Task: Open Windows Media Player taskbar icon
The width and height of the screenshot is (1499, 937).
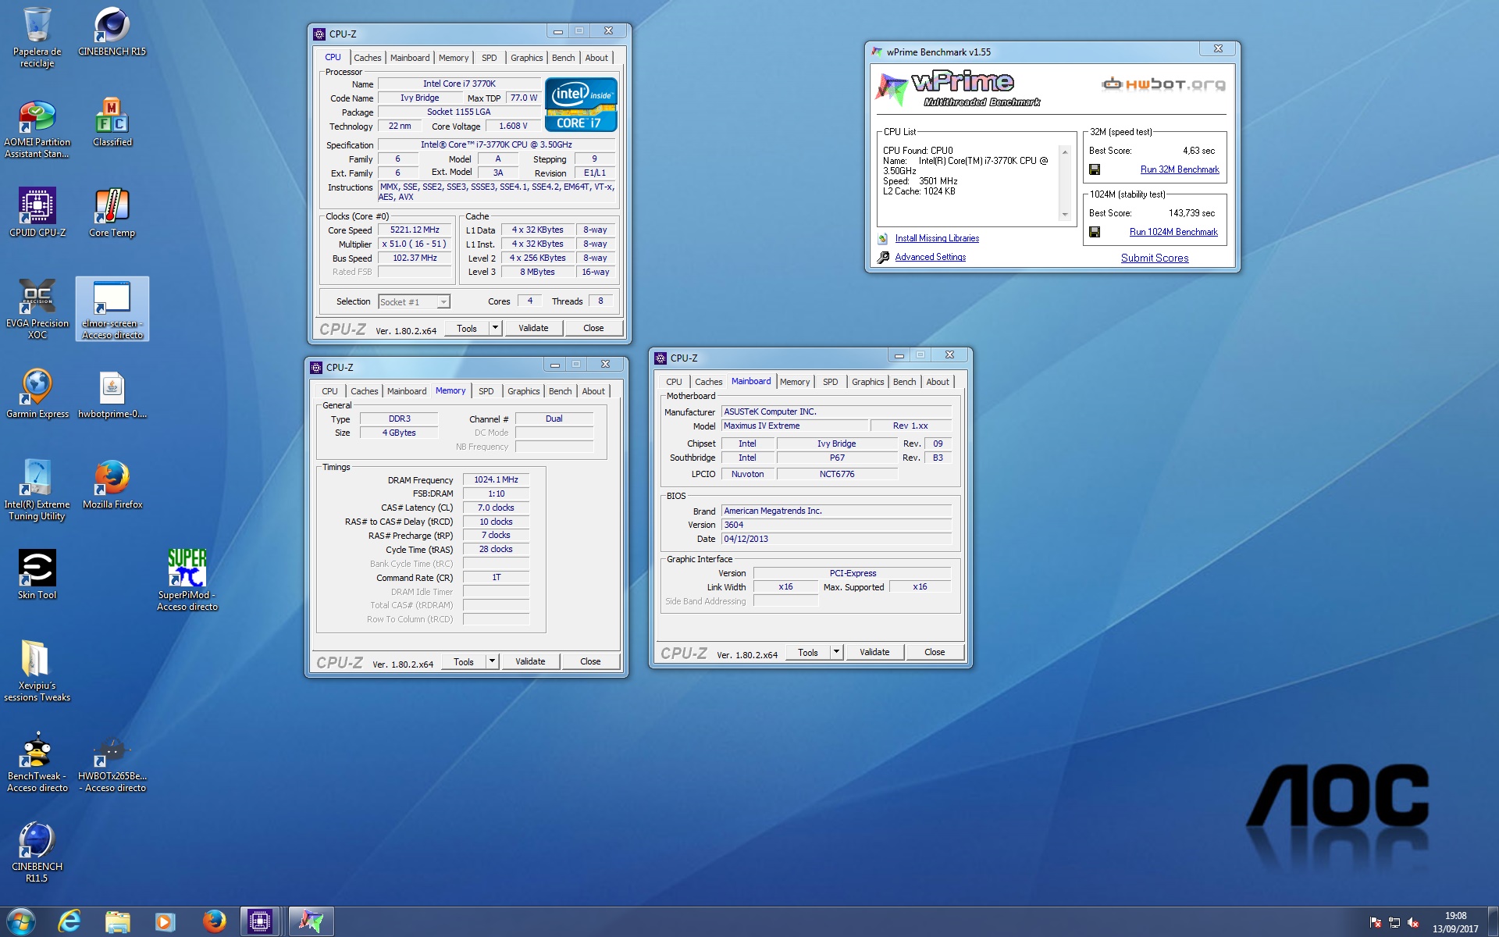Action: 165,921
